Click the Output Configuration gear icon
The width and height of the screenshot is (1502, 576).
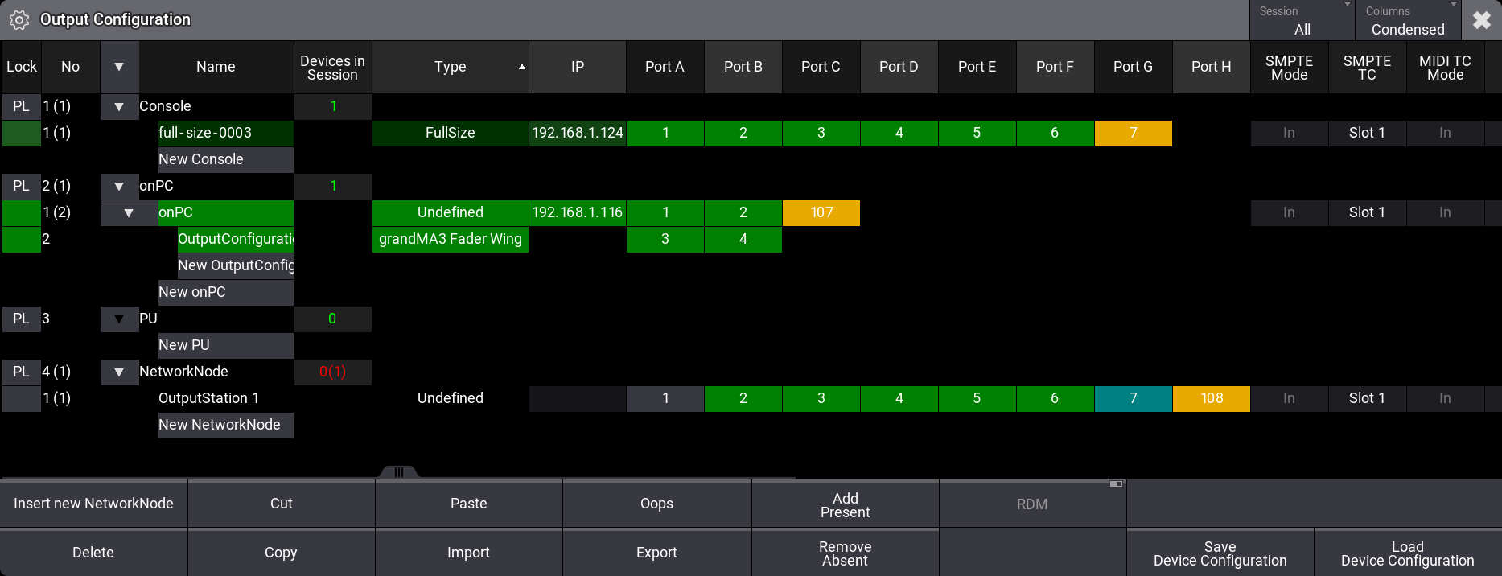[x=19, y=20]
